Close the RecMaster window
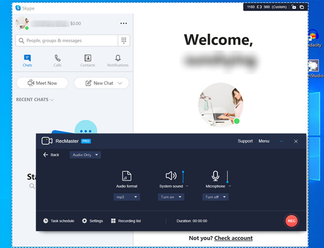Image resolution: width=324 pixels, height=248 pixels. tap(296, 141)
